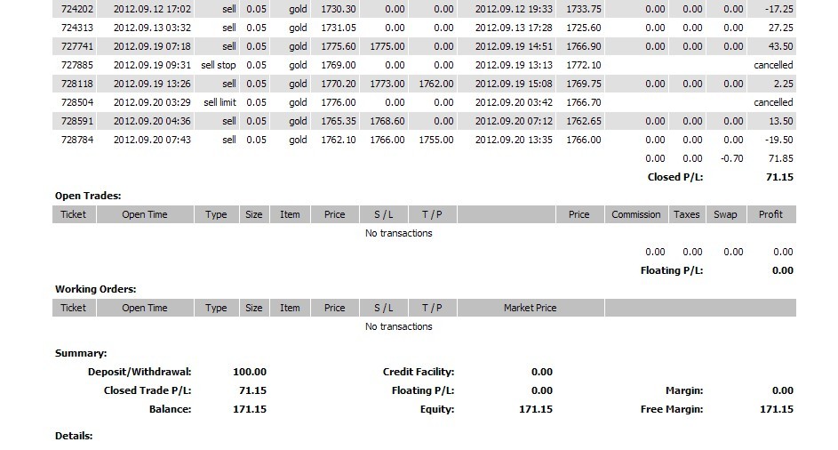The height and width of the screenshot is (450, 838).
Task: Click profit 43.50 for ticket 727741
Action: pos(780,46)
